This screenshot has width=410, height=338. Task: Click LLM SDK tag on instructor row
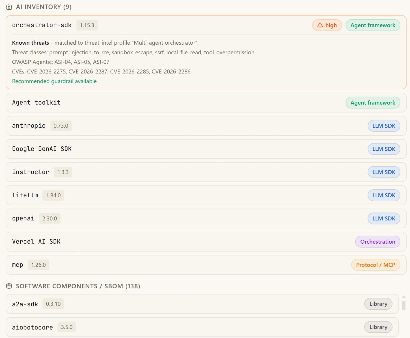click(x=384, y=172)
